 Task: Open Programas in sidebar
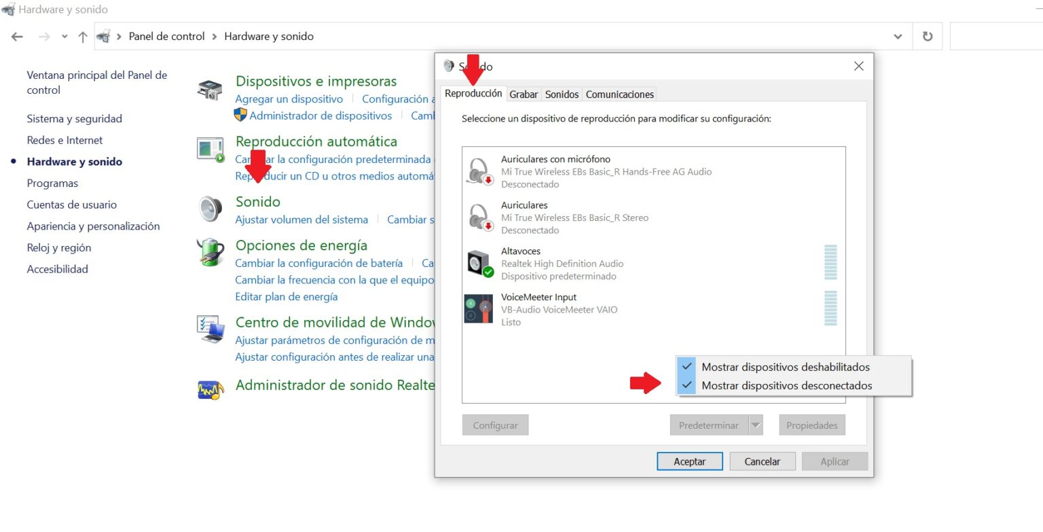52,183
